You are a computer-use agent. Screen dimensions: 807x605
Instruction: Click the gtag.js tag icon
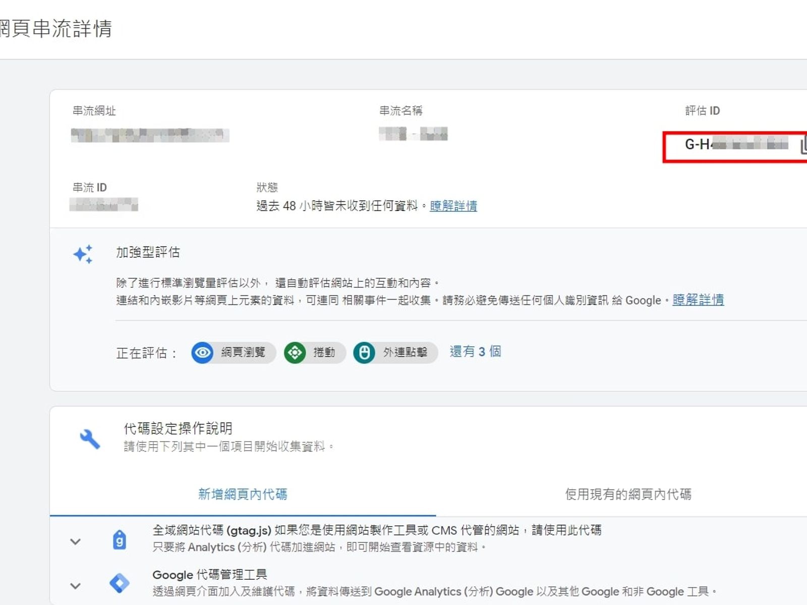120,540
